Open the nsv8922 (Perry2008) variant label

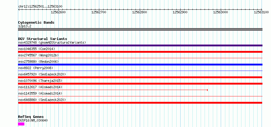pos(36,68)
